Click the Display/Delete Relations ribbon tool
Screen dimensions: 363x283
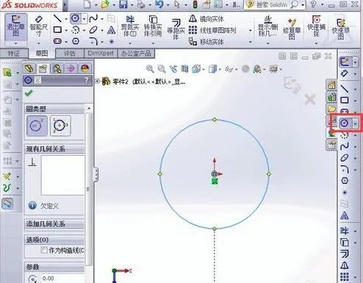267,27
